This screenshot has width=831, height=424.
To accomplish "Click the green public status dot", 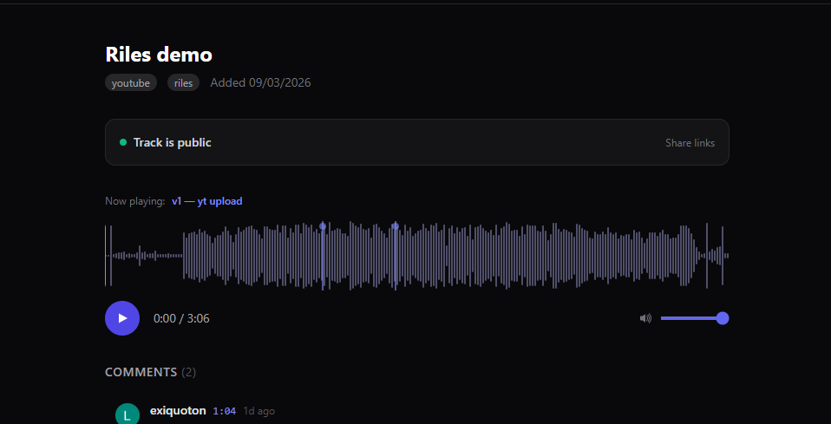I will 123,142.
